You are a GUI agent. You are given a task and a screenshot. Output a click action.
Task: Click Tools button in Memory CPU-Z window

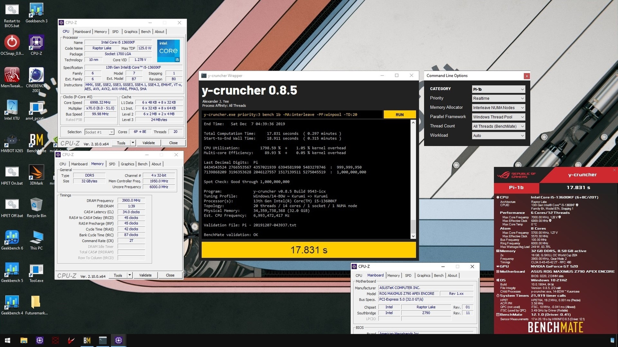(x=118, y=275)
